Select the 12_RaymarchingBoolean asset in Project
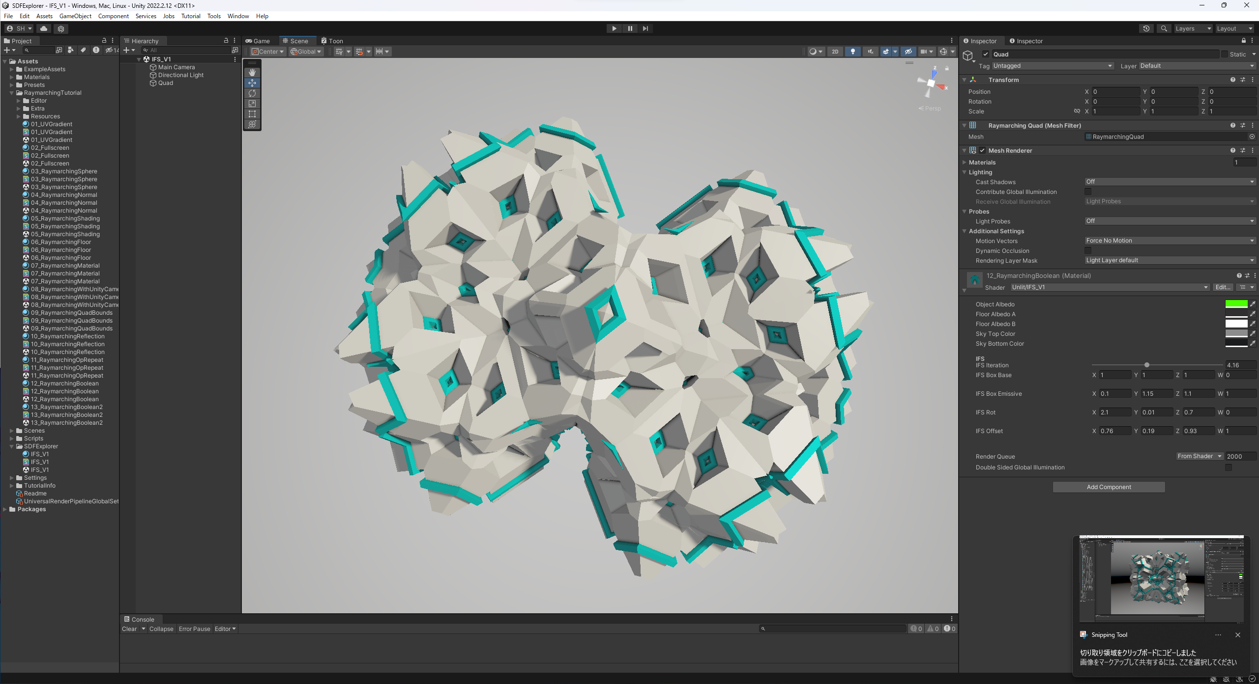 click(64, 383)
